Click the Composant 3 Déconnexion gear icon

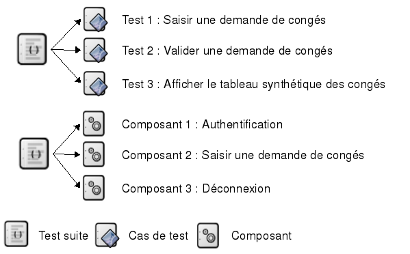click(94, 188)
